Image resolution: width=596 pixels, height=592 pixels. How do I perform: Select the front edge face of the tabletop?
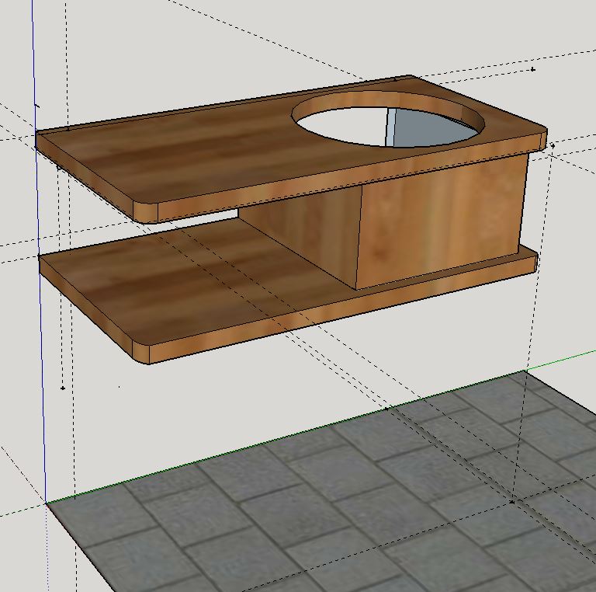click(x=342, y=179)
